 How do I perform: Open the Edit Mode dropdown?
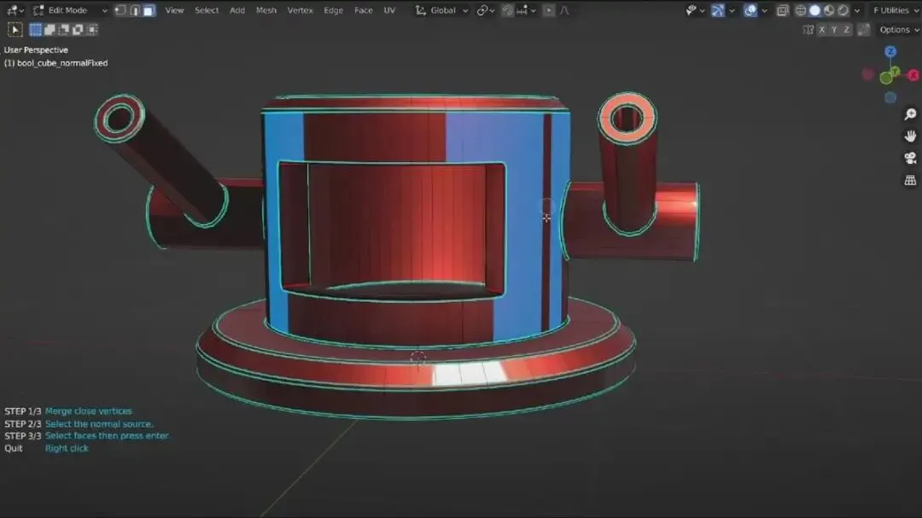pyautogui.click(x=70, y=10)
